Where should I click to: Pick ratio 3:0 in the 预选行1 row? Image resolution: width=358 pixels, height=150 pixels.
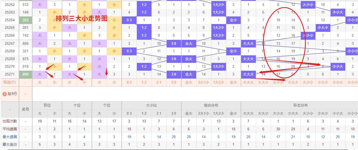[174, 83]
